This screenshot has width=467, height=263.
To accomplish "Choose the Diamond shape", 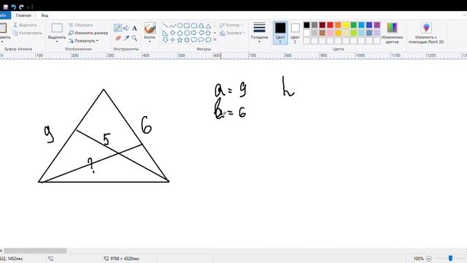I will pyautogui.click(x=172, y=33).
